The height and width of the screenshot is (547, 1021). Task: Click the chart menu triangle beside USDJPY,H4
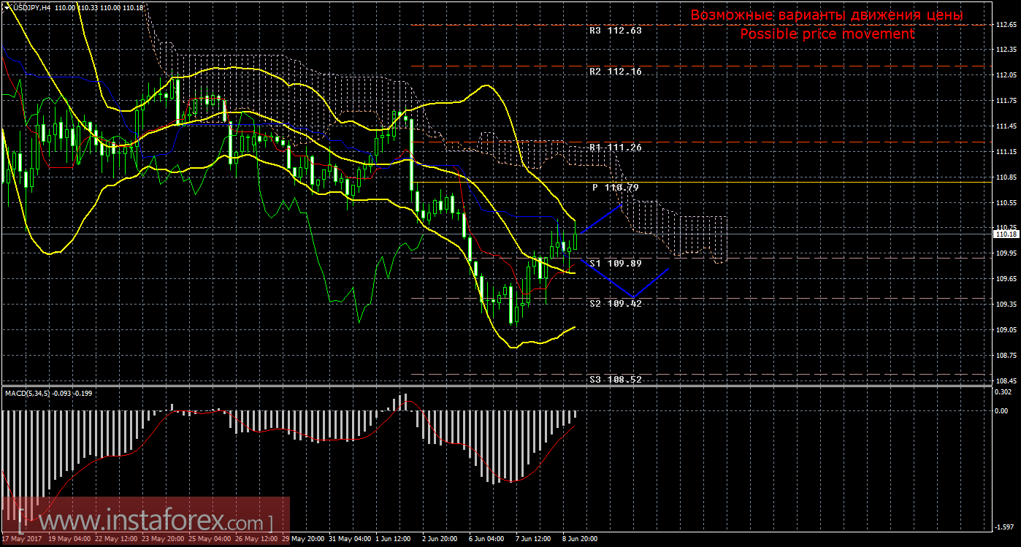click(x=5, y=7)
